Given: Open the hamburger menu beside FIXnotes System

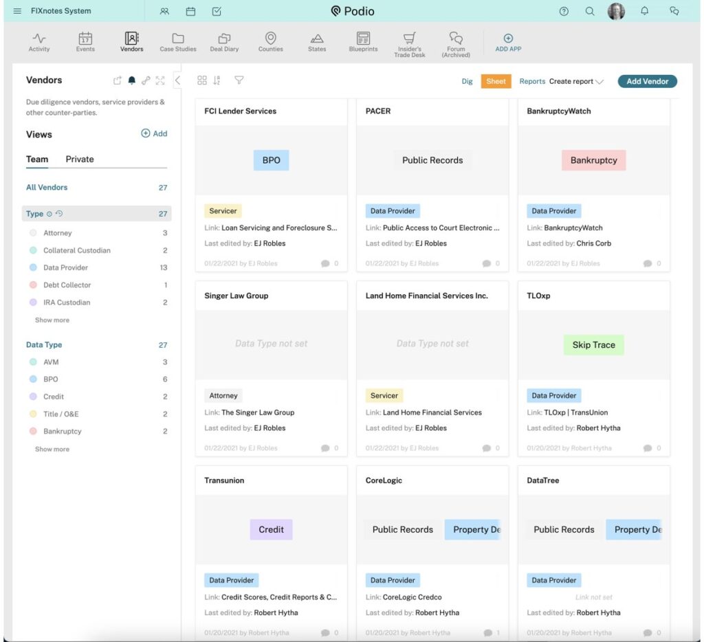Looking at the screenshot, I should click(x=17, y=11).
